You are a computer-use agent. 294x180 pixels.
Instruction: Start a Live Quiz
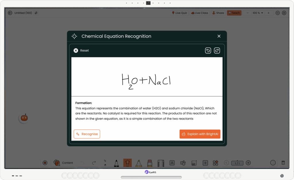coord(179,13)
